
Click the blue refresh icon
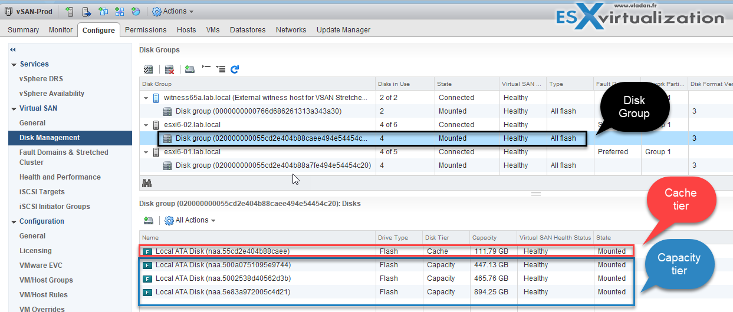(x=235, y=69)
